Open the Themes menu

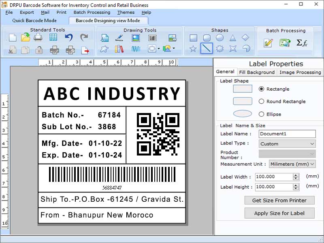click(x=126, y=12)
